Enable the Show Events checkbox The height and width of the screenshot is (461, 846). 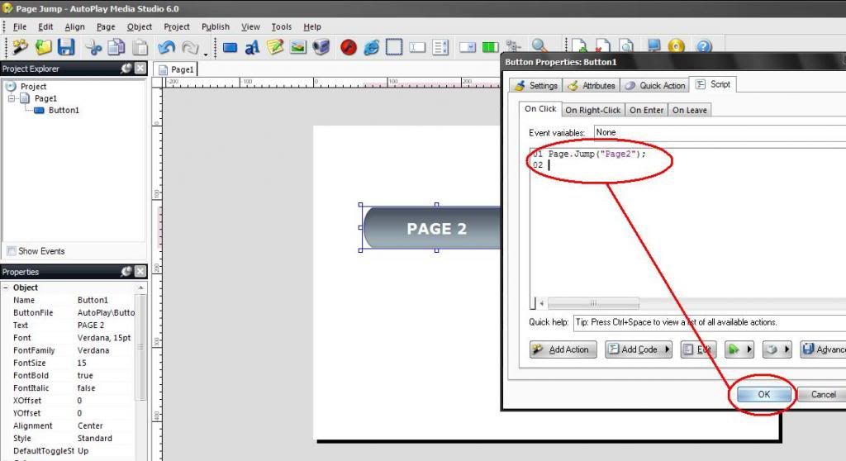click(x=12, y=251)
